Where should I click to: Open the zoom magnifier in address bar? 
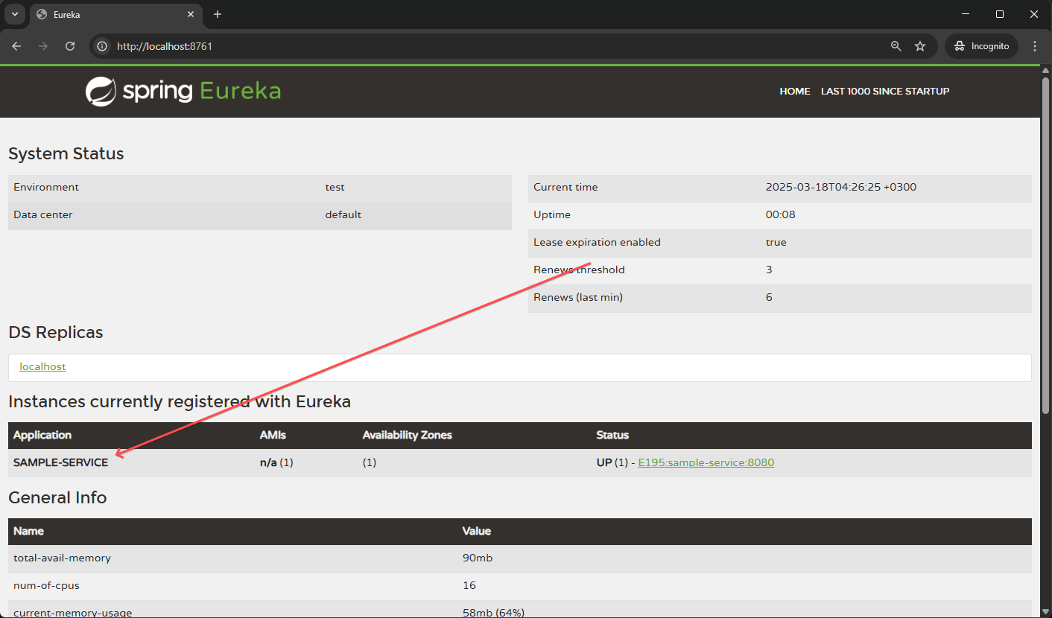(896, 46)
